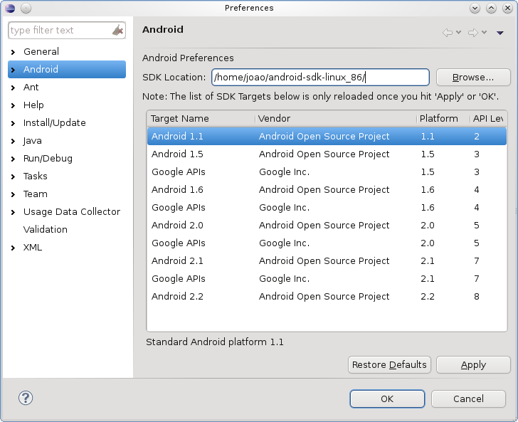Viewport: 518px width, 422px height.
Task: Select the Install/Update preferences page
Action: (54, 122)
